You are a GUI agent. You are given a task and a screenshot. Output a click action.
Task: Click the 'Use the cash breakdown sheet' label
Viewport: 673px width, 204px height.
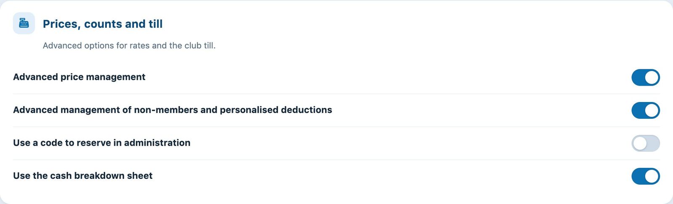(x=83, y=175)
